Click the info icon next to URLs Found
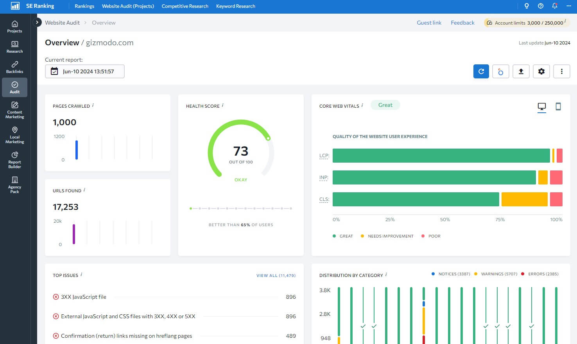 pos(84,190)
